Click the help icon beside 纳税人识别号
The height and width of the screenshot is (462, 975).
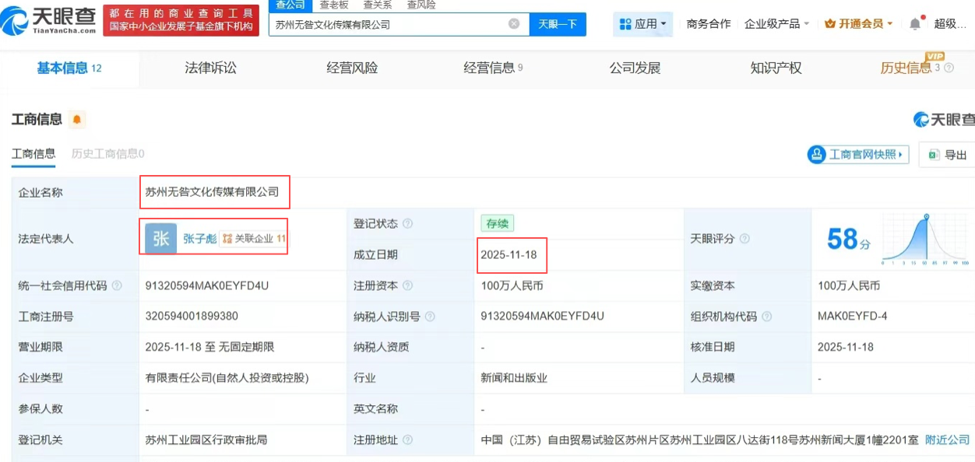430,317
